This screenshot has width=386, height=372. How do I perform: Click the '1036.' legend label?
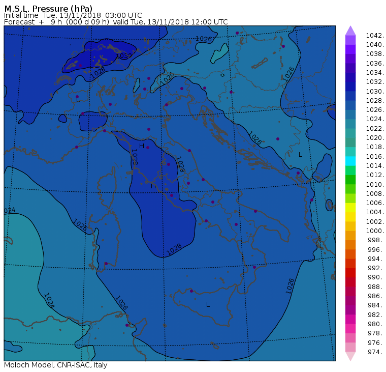click(375, 64)
